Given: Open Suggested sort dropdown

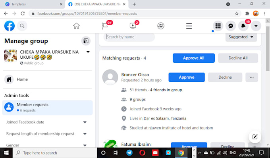Looking at the screenshot, I should pos(241,37).
